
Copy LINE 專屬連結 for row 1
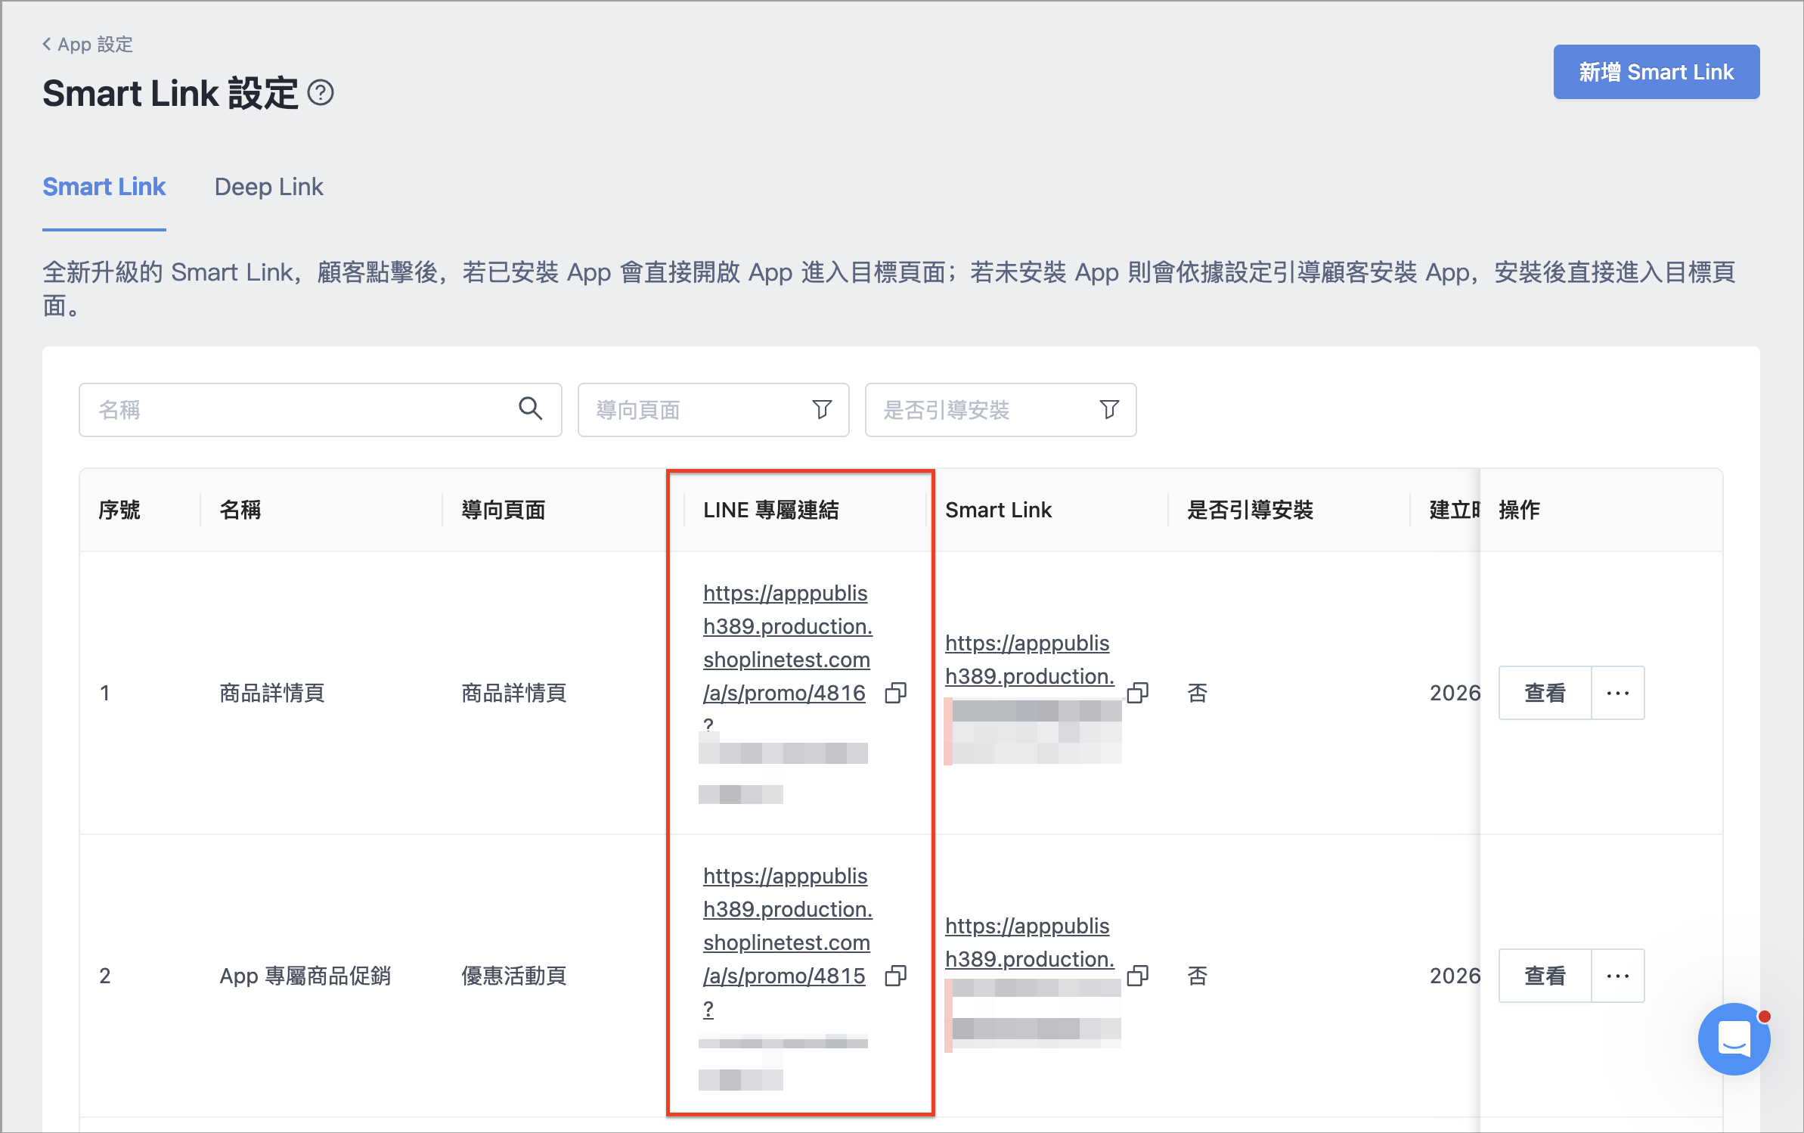pos(895,693)
